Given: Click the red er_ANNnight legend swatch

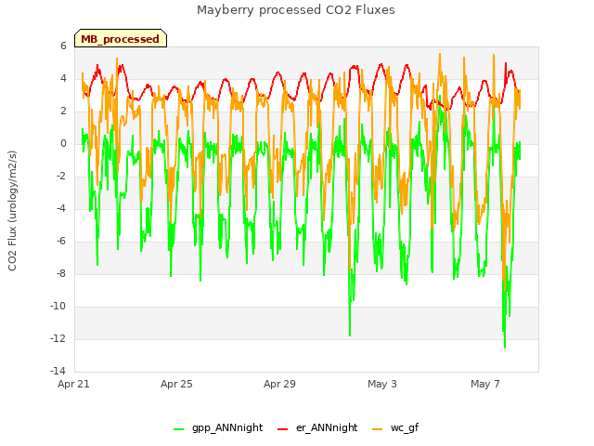Looking at the screenshot, I should coord(282,429).
